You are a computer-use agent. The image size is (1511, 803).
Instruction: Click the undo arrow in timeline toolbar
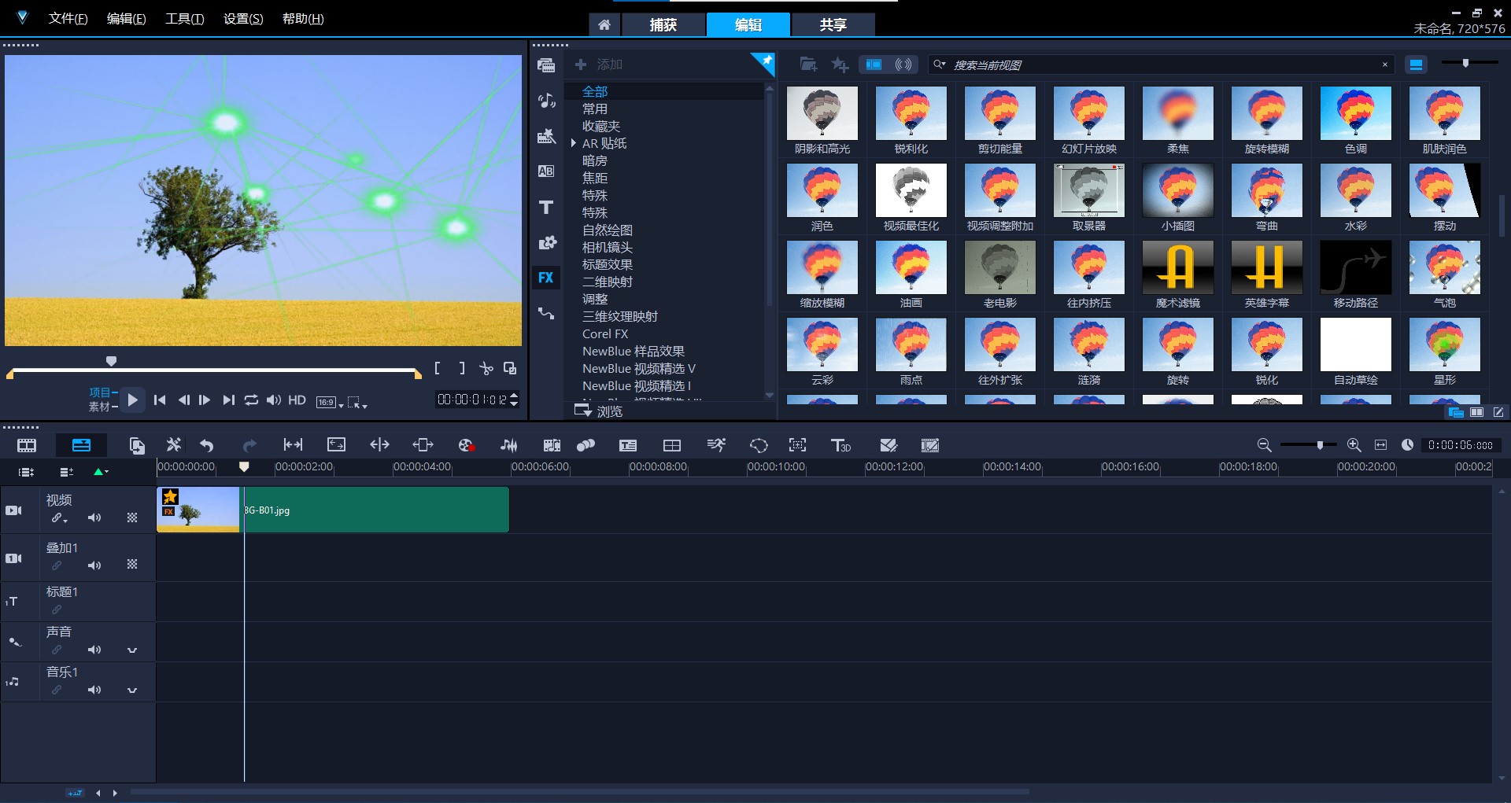pyautogui.click(x=207, y=445)
